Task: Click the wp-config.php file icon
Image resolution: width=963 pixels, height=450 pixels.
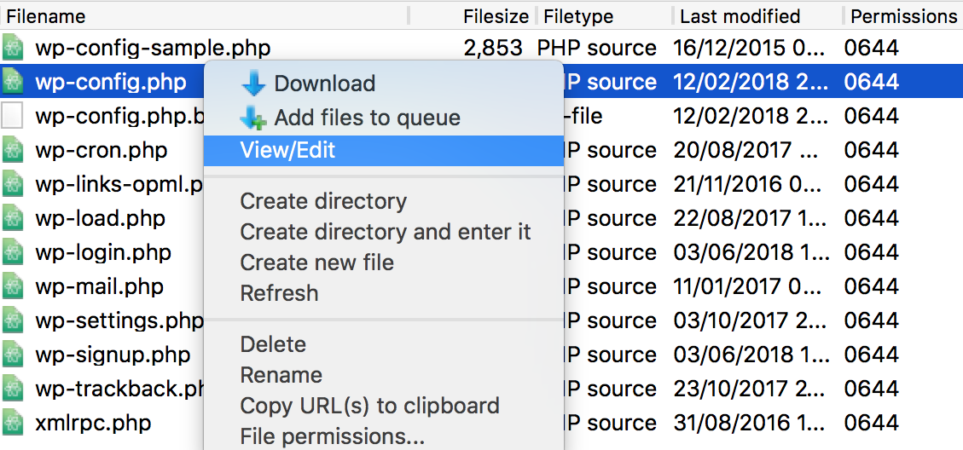Action: pyautogui.click(x=12, y=82)
